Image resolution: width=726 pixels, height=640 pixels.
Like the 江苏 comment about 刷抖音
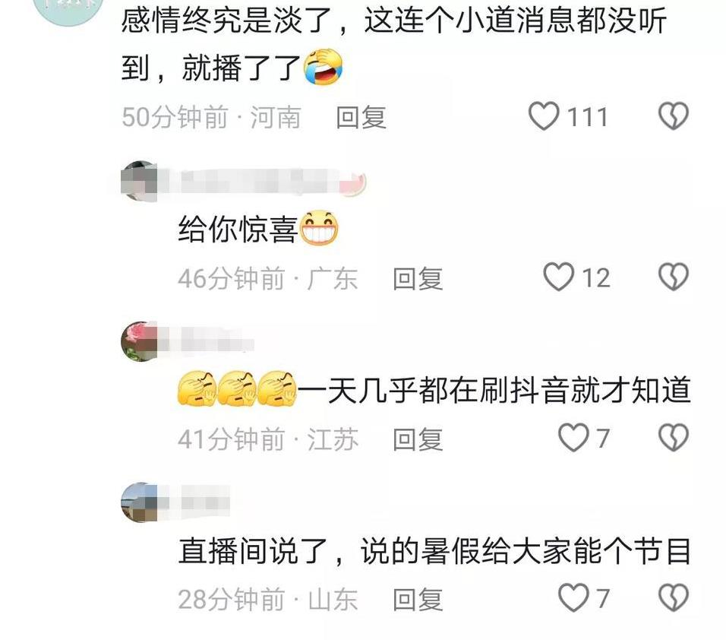point(573,437)
